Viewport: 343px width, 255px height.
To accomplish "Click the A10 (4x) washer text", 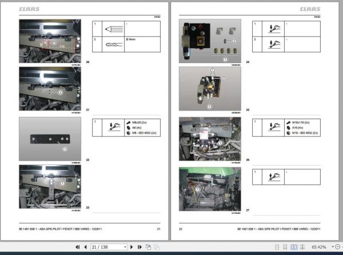I will click(x=297, y=128).
